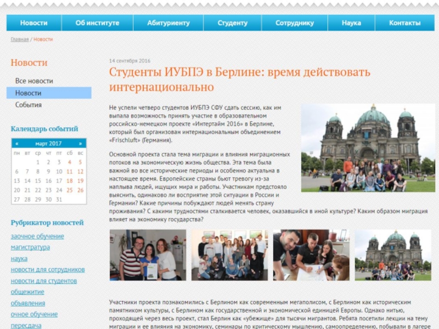Open Сотруднику in the navigation bar
This screenshot has width=439, height=329.
click(295, 23)
